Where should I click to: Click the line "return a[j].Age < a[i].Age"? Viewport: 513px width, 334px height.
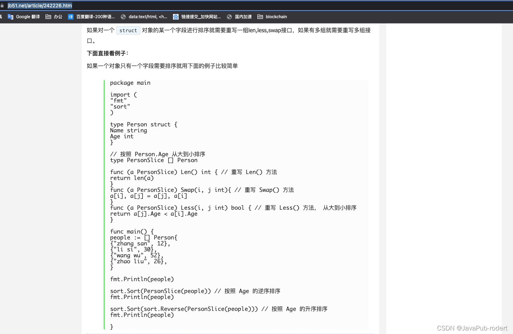pos(154,214)
